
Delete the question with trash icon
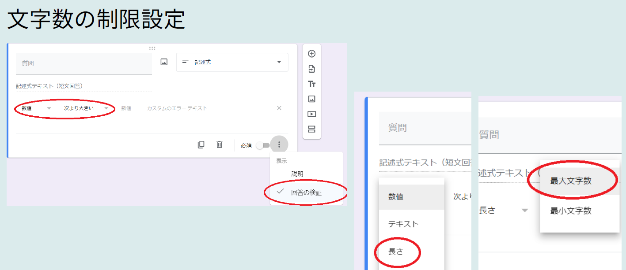pos(219,144)
